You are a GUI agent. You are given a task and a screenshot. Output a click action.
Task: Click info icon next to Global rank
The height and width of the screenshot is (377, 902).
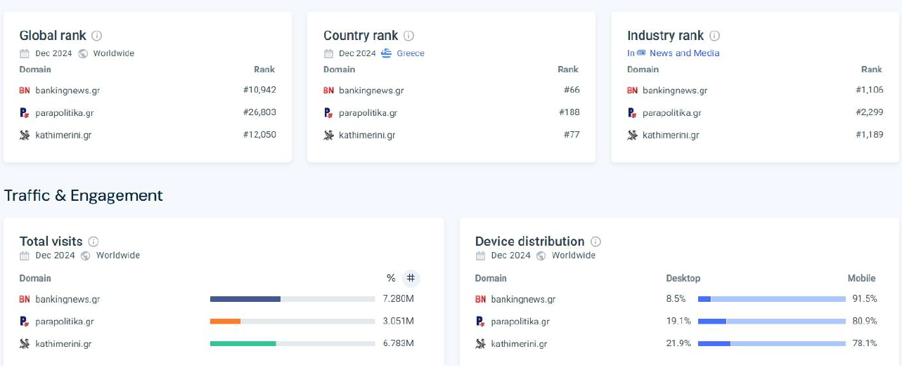(97, 36)
